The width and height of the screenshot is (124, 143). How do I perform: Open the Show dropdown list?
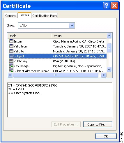coord(72,26)
